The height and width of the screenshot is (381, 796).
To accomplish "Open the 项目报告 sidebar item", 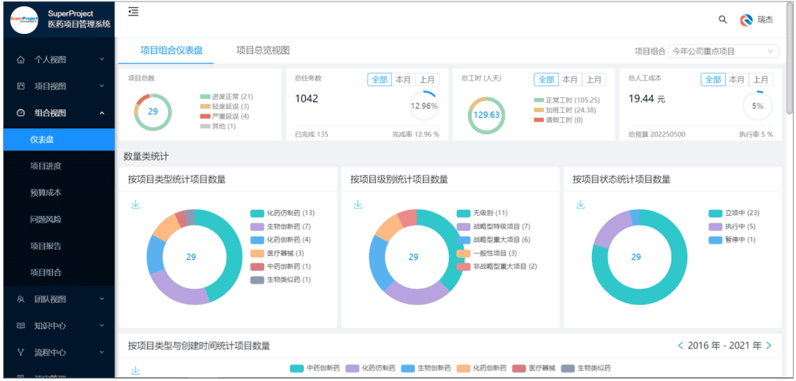I will tap(59, 246).
